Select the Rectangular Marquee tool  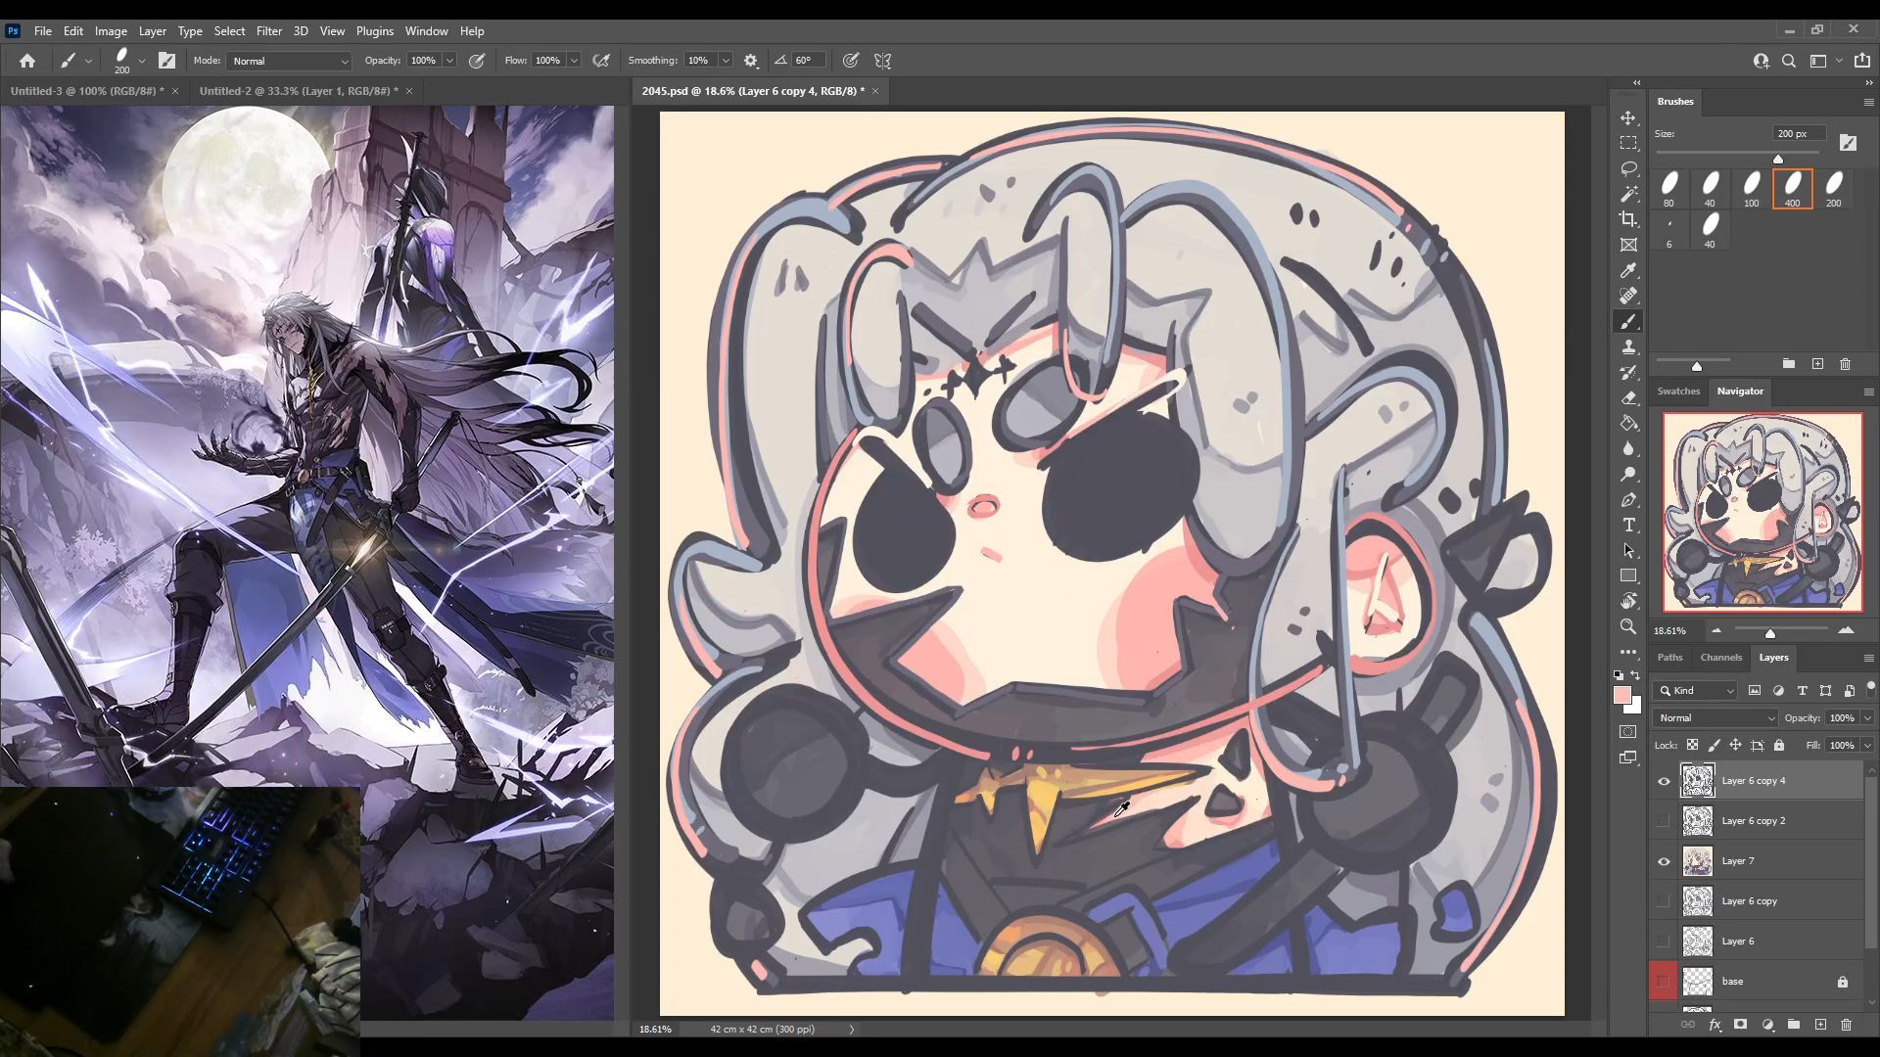[x=1628, y=143]
